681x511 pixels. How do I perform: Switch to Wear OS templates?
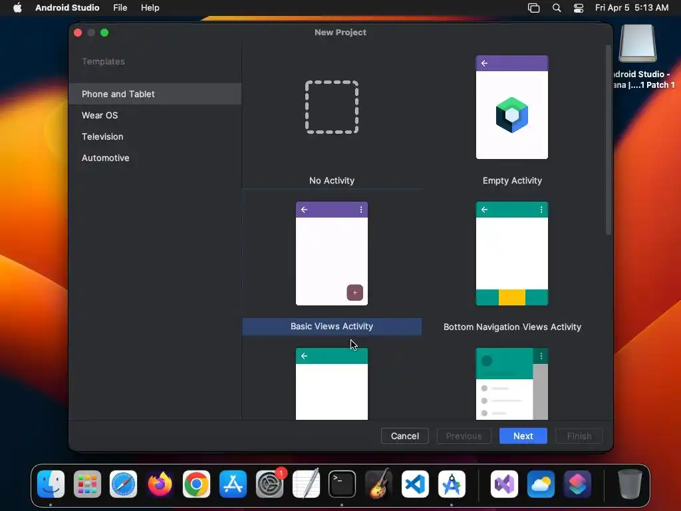pyautogui.click(x=155, y=115)
